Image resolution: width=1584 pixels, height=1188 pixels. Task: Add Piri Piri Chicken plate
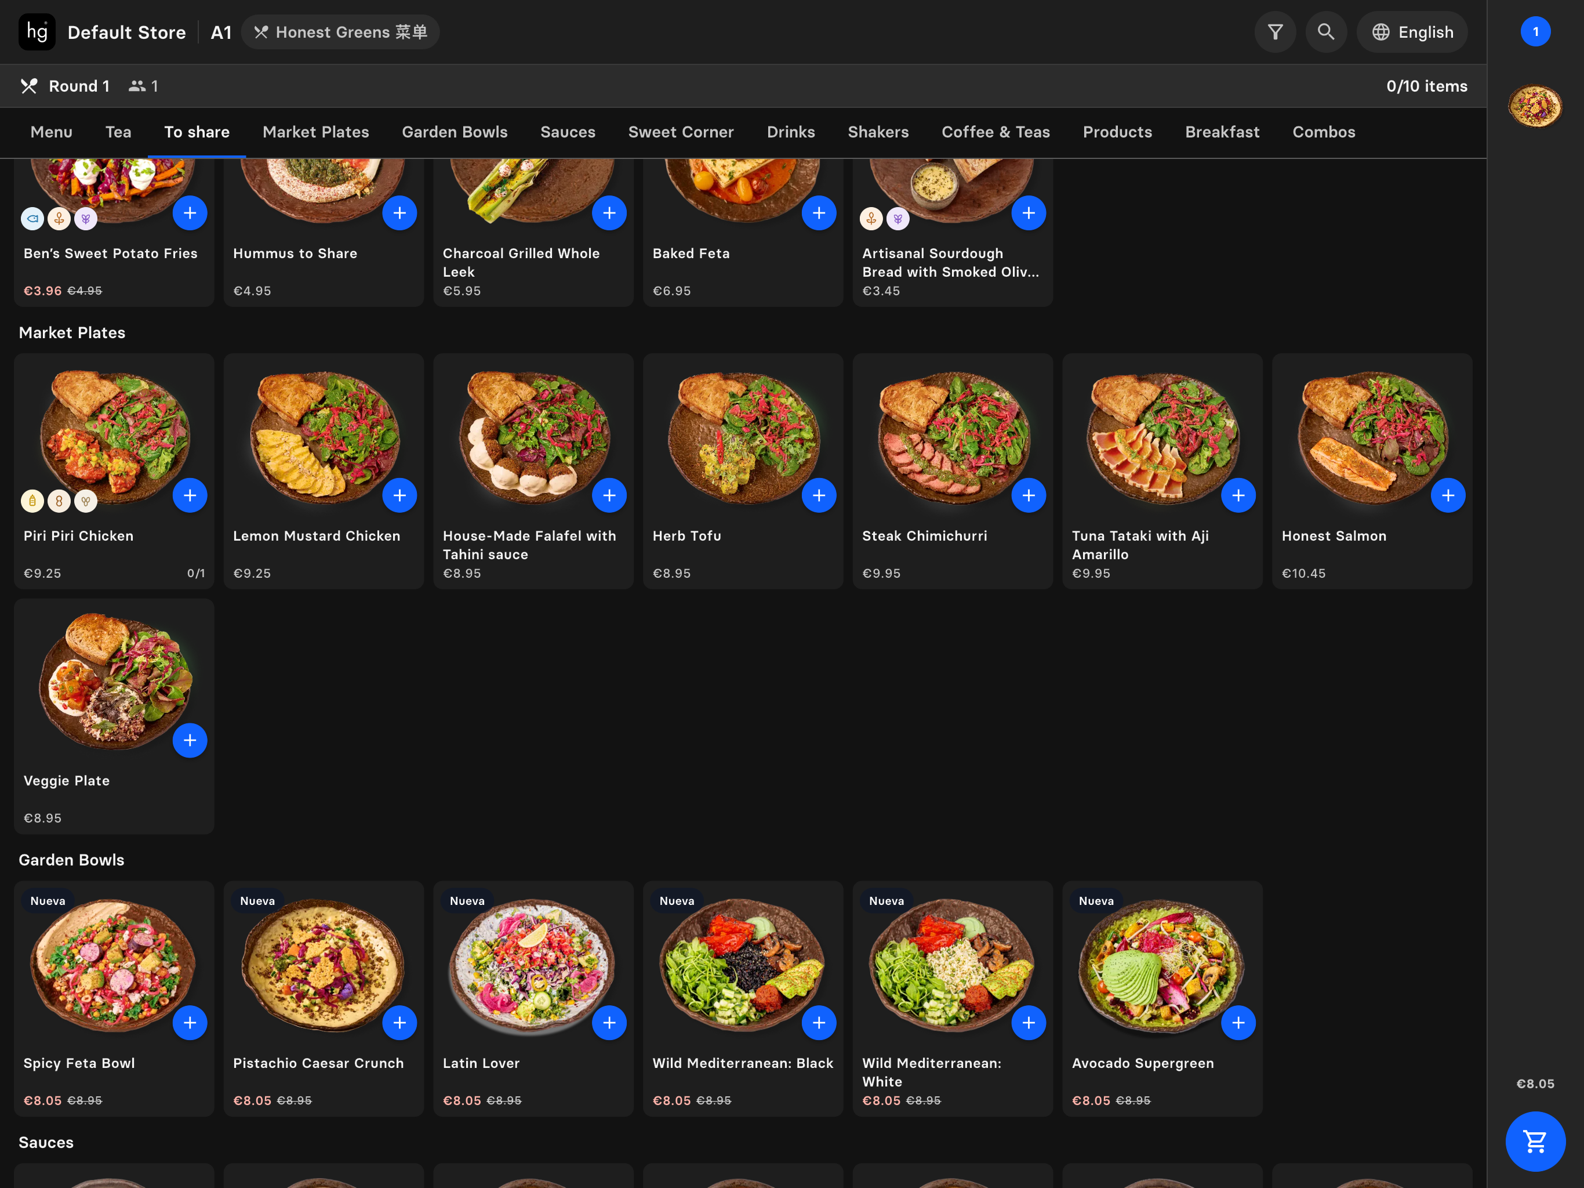pos(190,495)
